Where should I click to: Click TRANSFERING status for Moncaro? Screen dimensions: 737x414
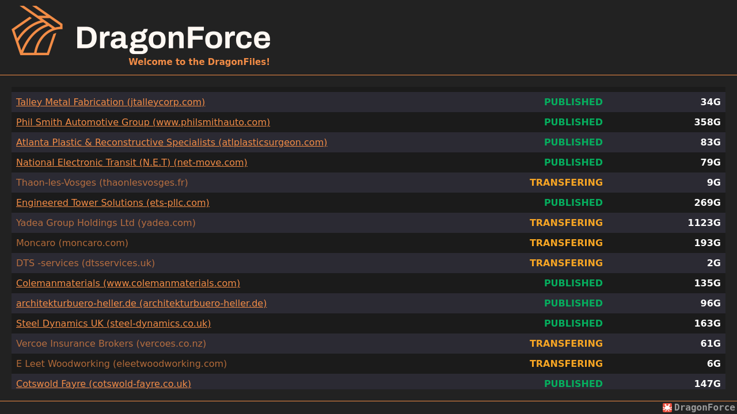tap(566, 243)
